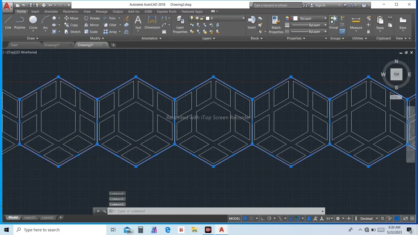Screen dimensions: 418x235
Task: Toggle group selection mode in Groups panel
Action: click(x=342, y=32)
